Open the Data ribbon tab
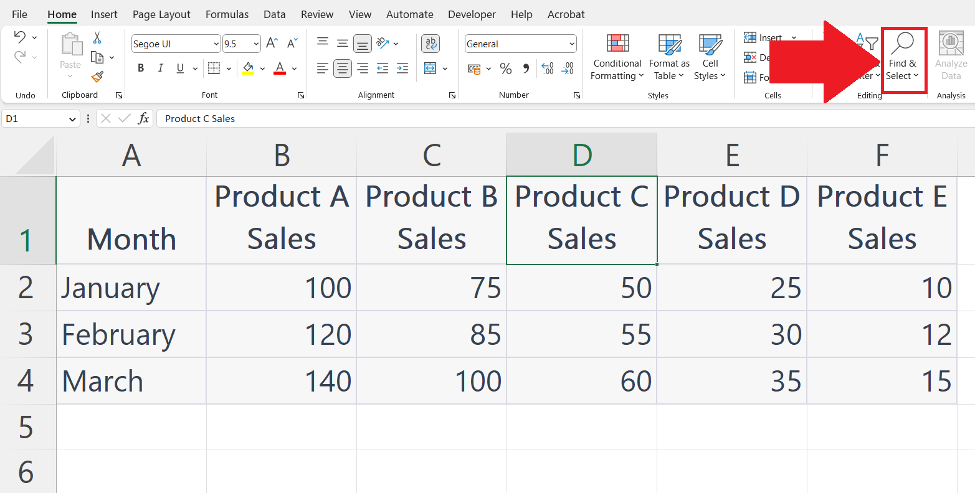 [274, 14]
